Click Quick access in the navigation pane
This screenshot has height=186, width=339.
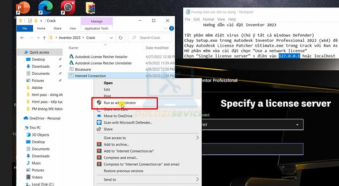pos(39,52)
